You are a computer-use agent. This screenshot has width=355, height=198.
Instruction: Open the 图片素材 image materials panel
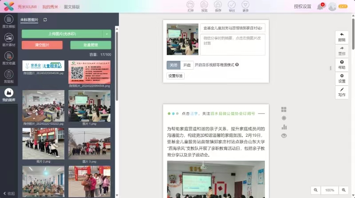(8, 39)
